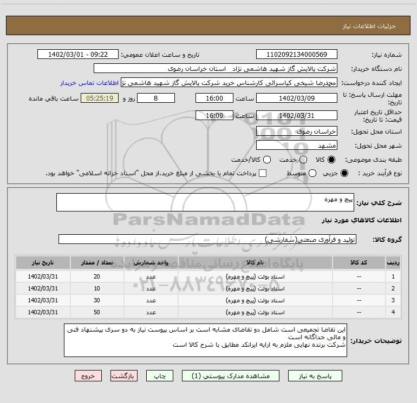Click the response deadline date 1402/03/09 field
417x403 pixels.
pos(297,98)
